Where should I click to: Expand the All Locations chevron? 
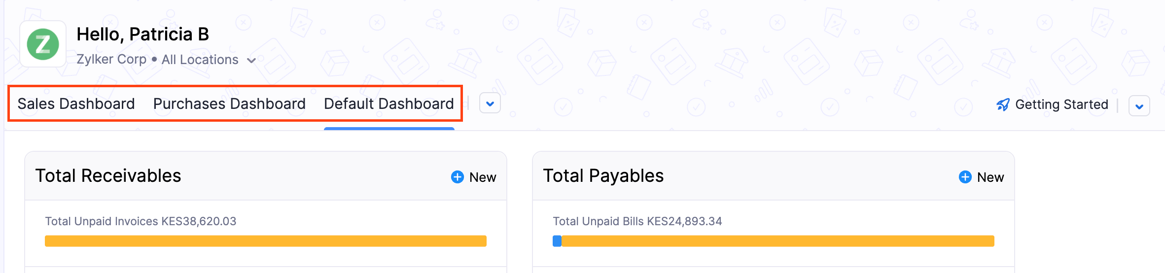coord(251,61)
